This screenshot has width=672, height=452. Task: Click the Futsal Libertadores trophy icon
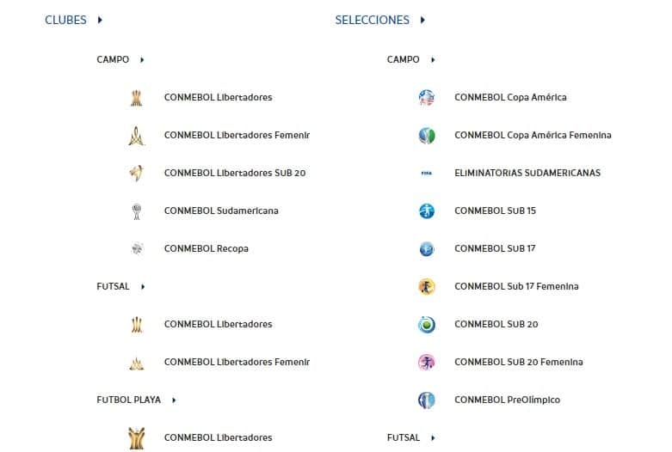(136, 325)
